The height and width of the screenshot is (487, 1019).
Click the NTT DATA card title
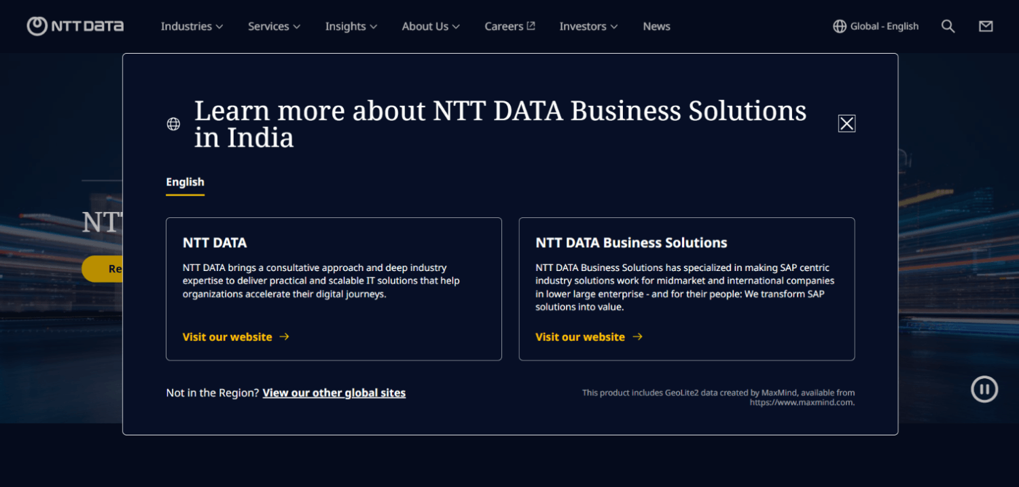[x=215, y=242]
